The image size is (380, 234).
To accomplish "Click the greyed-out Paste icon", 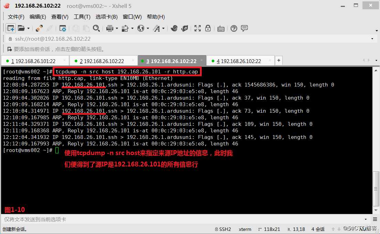I will 86,28.
